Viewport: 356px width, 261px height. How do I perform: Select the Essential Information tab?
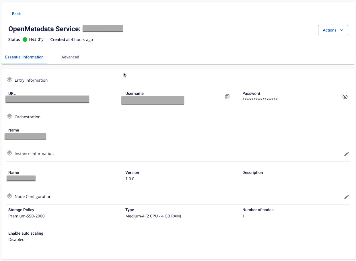(24, 57)
